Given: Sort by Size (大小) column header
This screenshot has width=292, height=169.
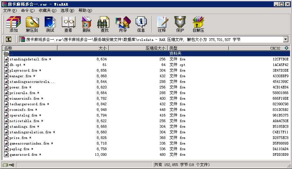Looking at the screenshot, I should point(83,48).
